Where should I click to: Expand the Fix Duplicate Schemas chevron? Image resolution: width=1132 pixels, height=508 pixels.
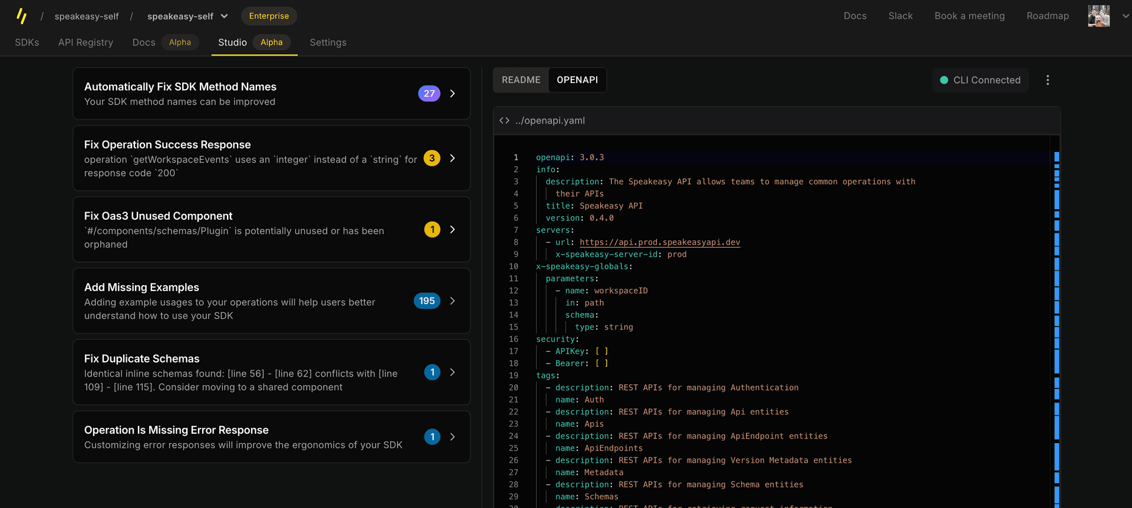pyautogui.click(x=452, y=372)
